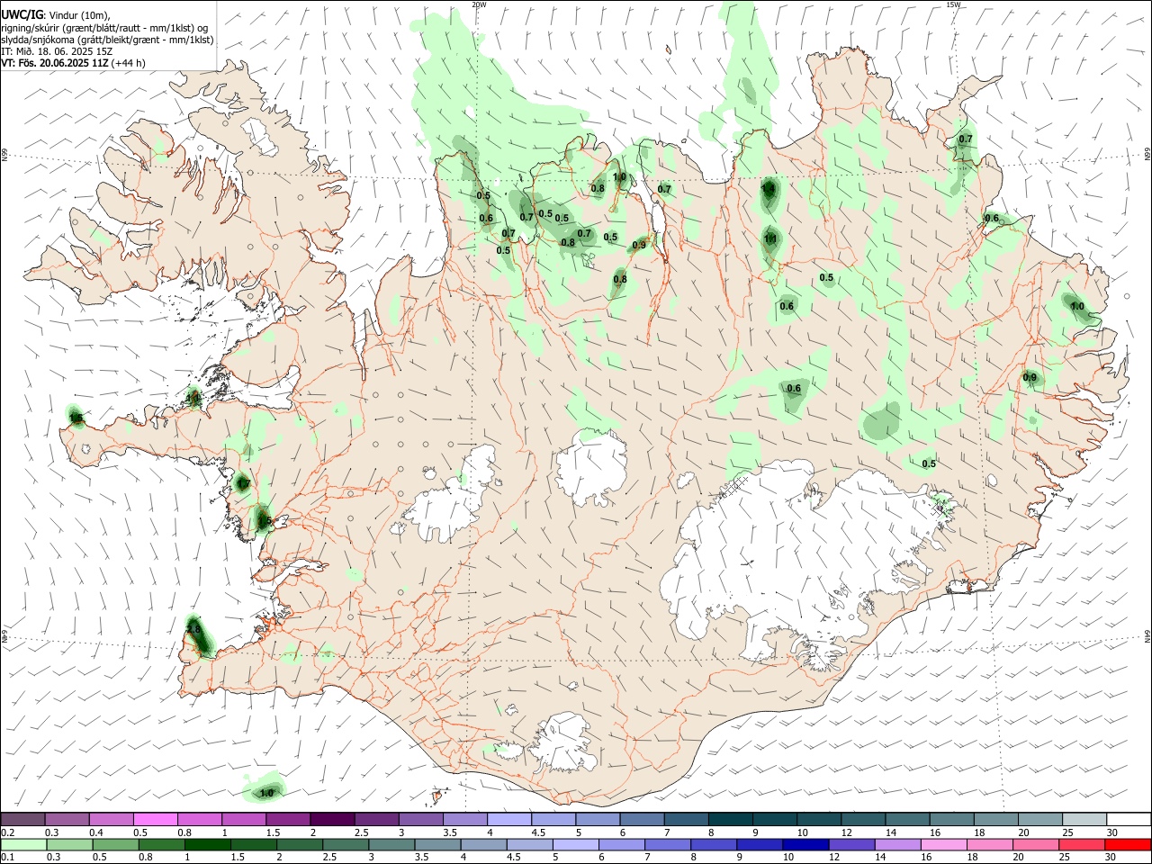Click the '20W' longitude label
Image resolution: width=1152 pixels, height=864 pixels.
479,4
